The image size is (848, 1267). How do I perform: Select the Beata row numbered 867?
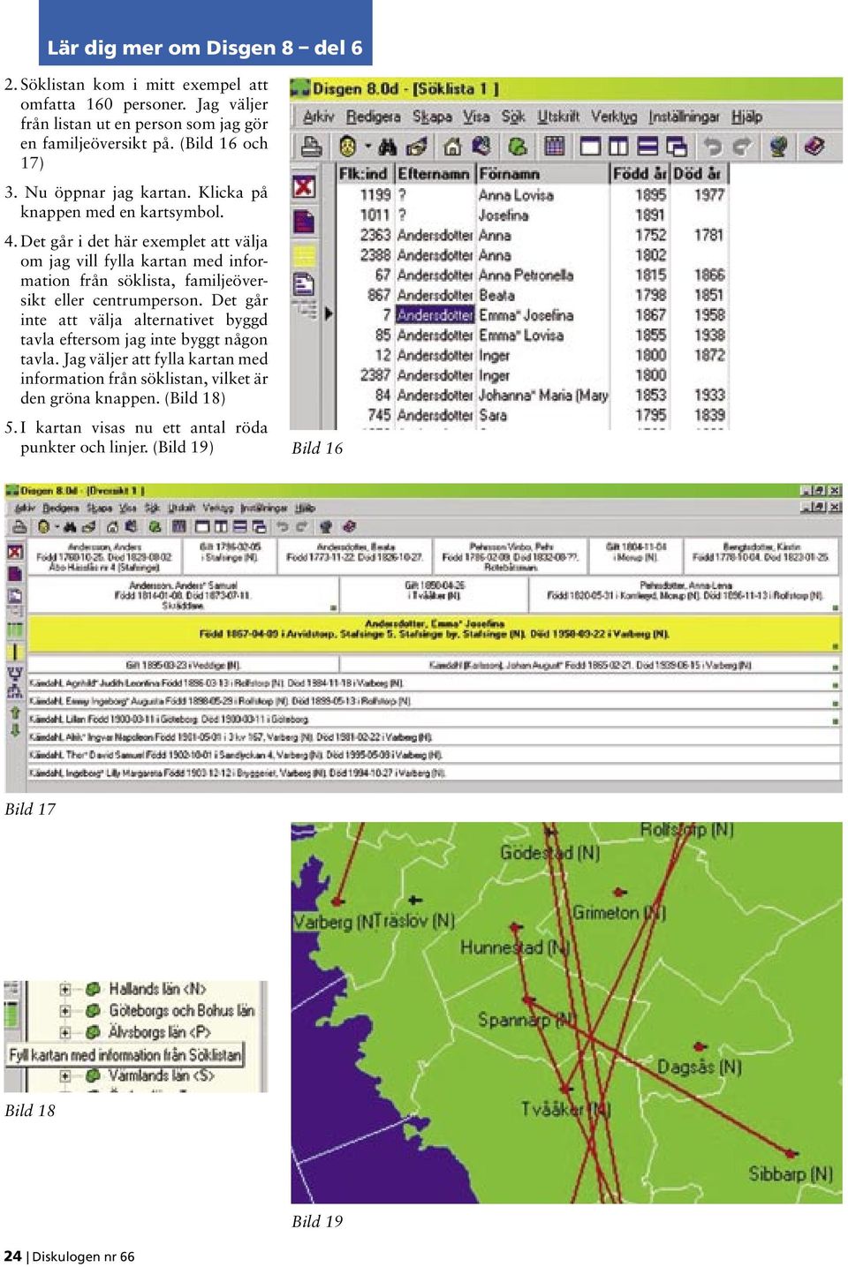coord(534,295)
